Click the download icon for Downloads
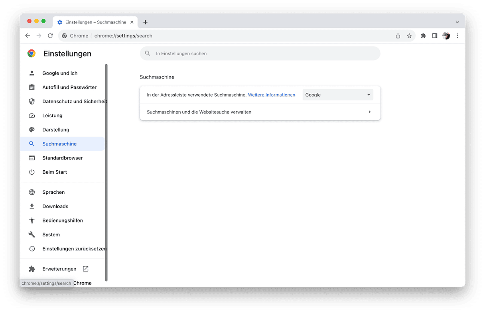This screenshot has height=313, width=485. click(x=32, y=207)
